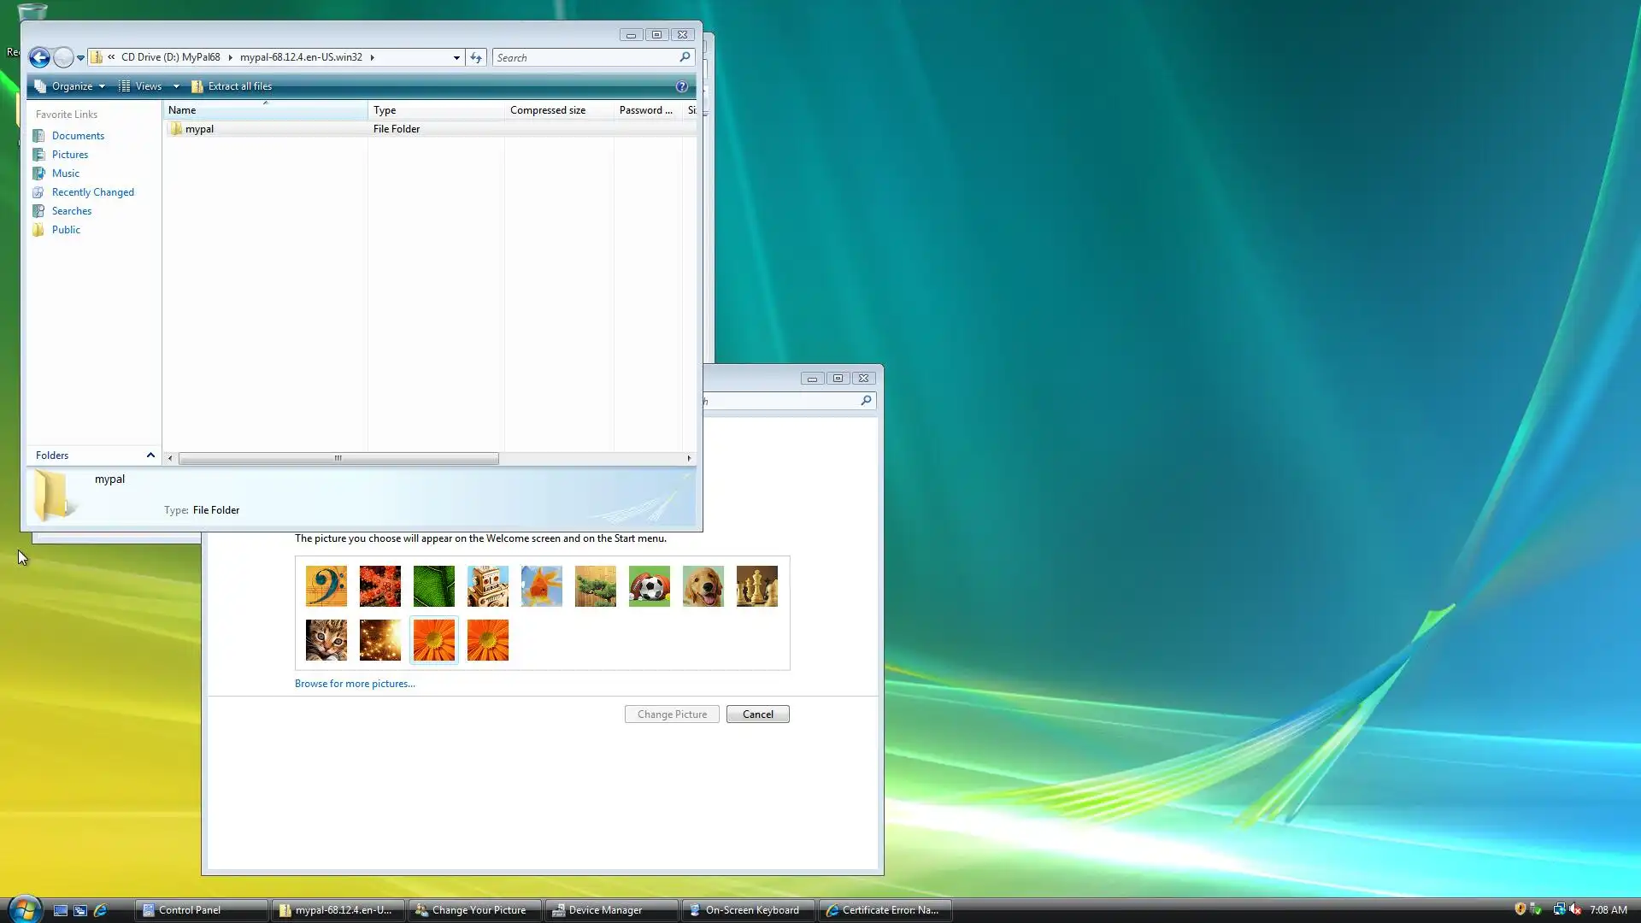Click in the Explorer Search field
Image resolution: width=1641 pixels, height=923 pixels.
(585, 57)
